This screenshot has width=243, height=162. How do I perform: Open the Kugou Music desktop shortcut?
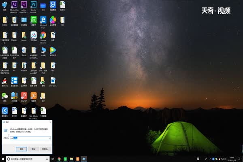tap(4, 112)
